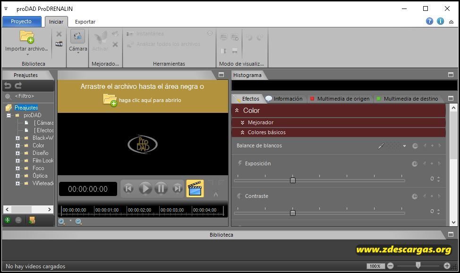This screenshot has width=460, height=273.
Task: Pick the white balance eyedropper tool
Action: click(x=381, y=145)
